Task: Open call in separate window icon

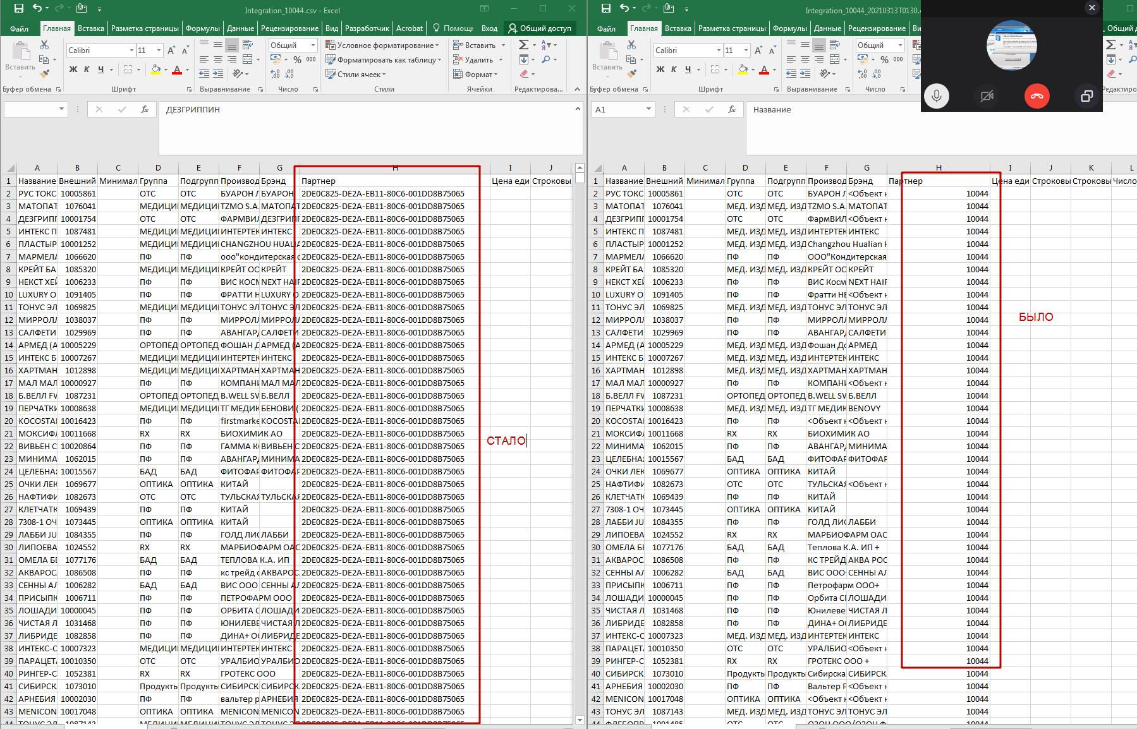Action: [1086, 96]
